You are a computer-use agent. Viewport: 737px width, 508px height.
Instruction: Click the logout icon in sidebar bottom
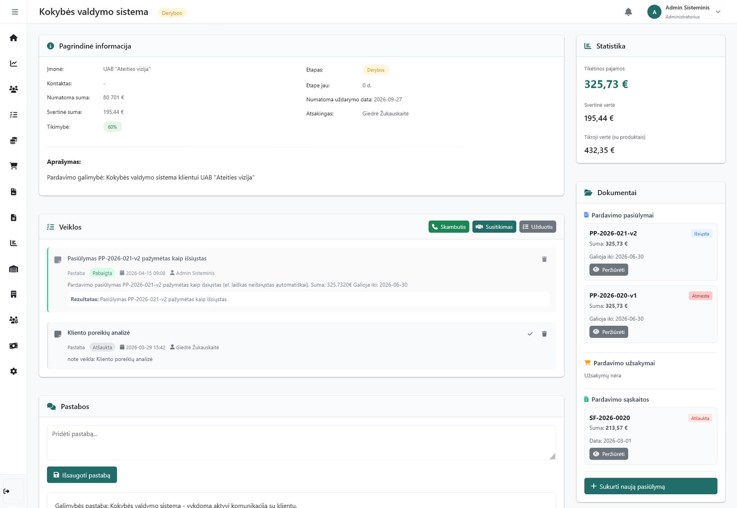coord(6,491)
